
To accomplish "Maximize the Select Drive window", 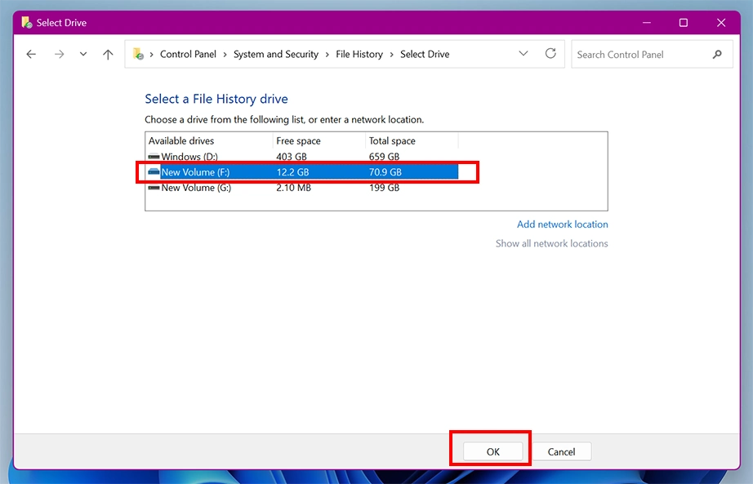I will coord(684,23).
